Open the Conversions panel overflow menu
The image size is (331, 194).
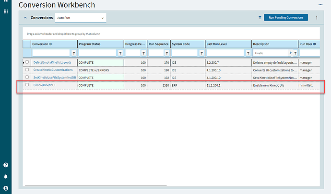pyautogui.click(x=317, y=18)
